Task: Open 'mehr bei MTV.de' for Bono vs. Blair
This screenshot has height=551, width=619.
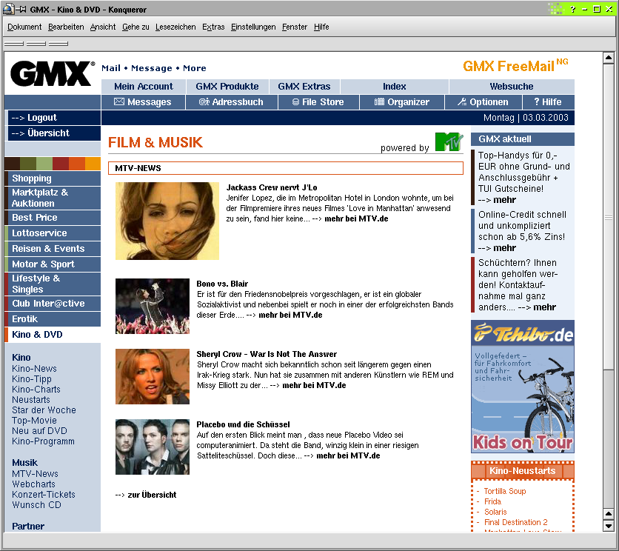Action: point(290,315)
